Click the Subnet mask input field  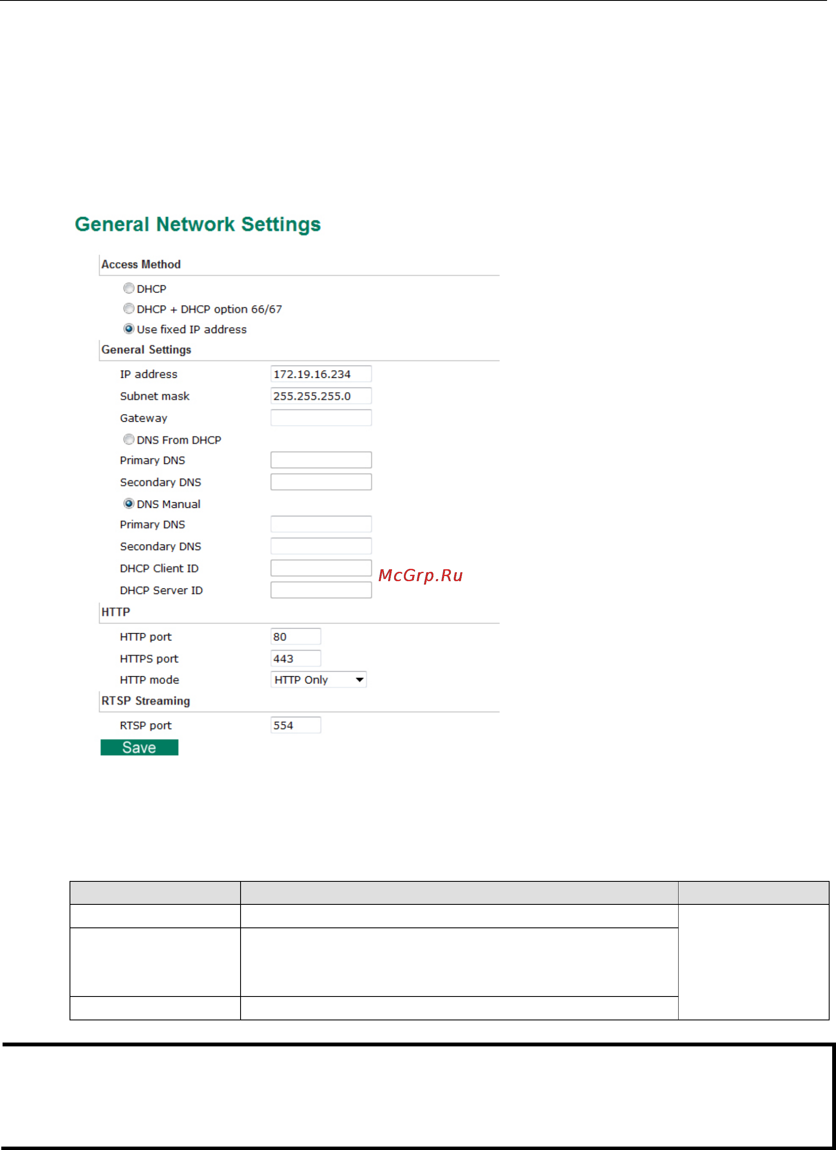click(321, 396)
